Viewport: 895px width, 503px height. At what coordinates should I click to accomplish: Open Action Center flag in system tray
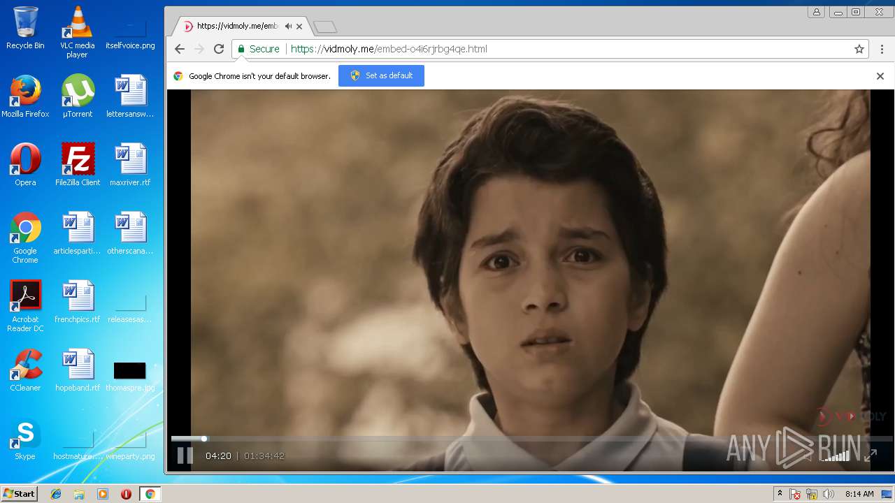pos(795,494)
